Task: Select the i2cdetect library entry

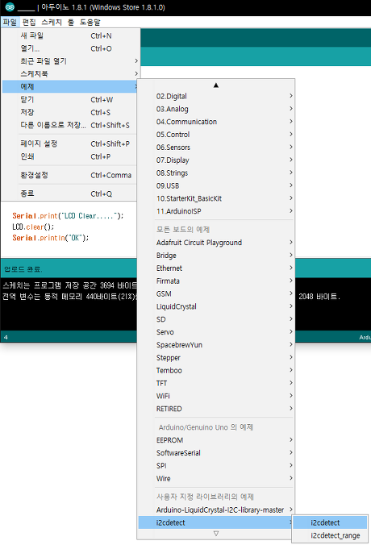Action: click(216, 522)
